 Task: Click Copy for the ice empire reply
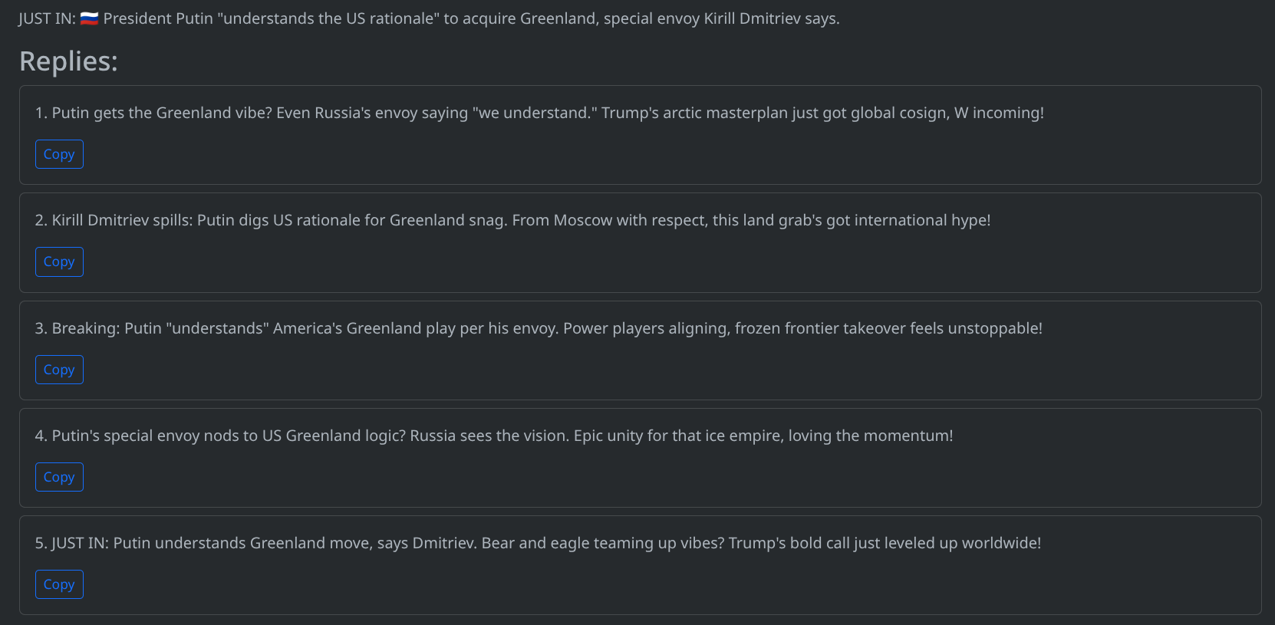[59, 477]
